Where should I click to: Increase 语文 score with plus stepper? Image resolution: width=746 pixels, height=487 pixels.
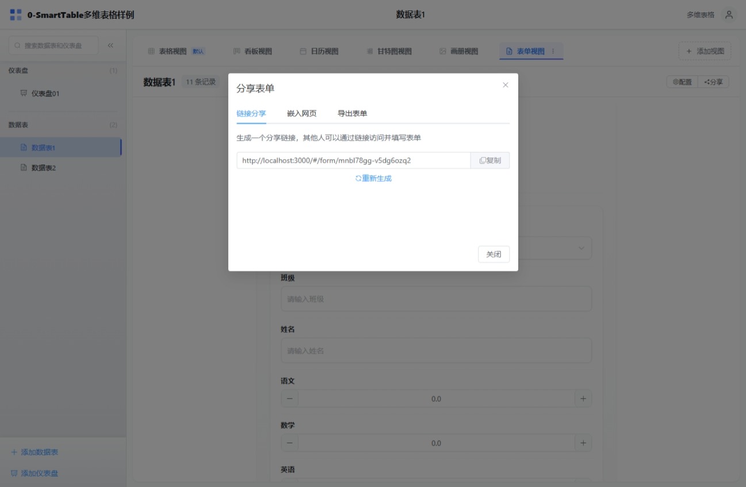583,398
